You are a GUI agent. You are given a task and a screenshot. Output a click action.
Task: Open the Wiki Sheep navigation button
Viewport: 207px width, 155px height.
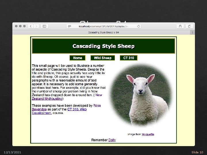(x=103, y=58)
